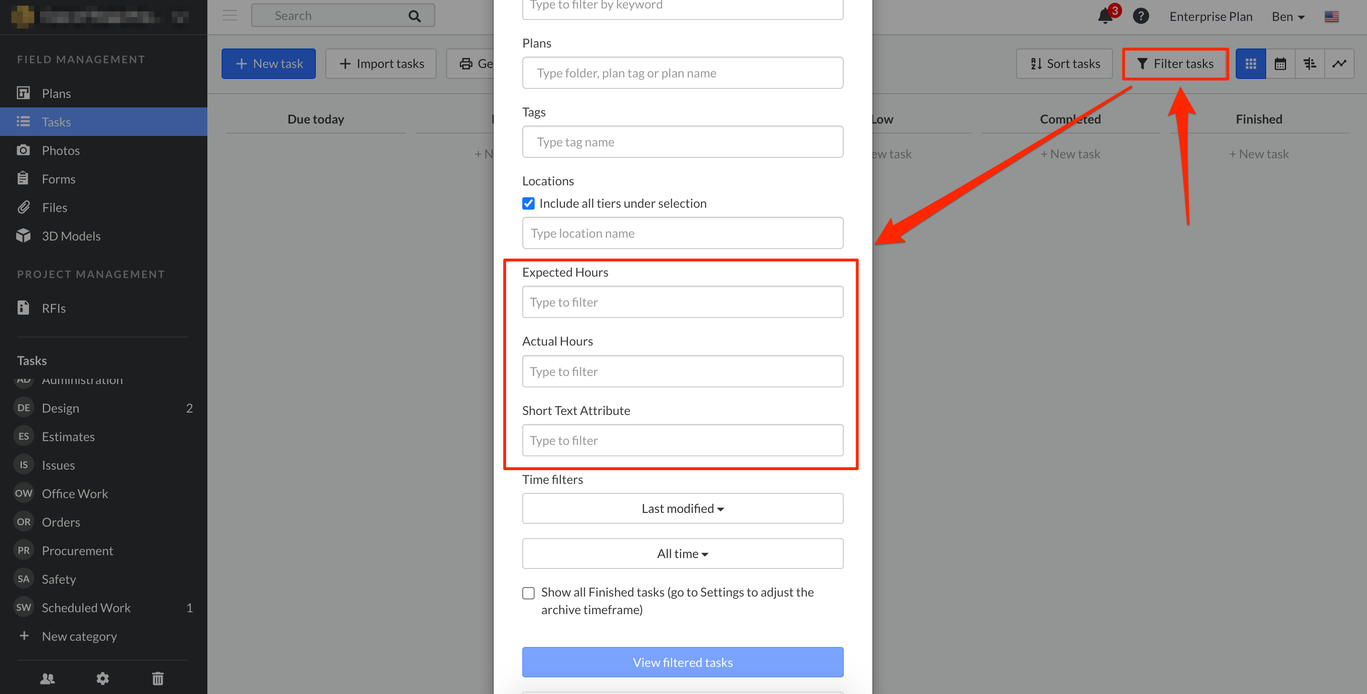The width and height of the screenshot is (1367, 694).
Task: Click View filtered tasks
Action: (683, 662)
